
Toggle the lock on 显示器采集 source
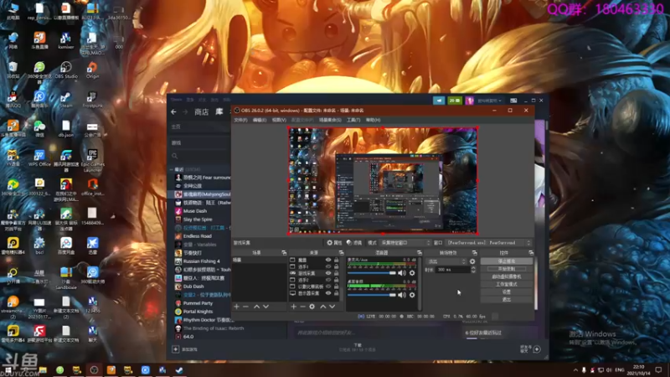[337, 293]
